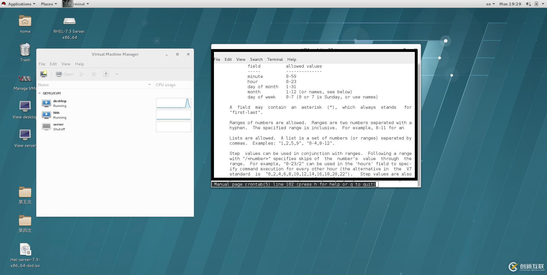This screenshot has height=275, width=547.
Task: Click the hhh VM CPU usage graph
Action: [174, 115]
